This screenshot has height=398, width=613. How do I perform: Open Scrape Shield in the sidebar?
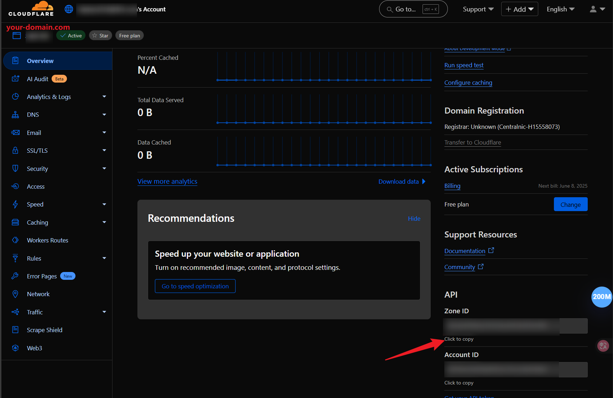click(x=58, y=330)
